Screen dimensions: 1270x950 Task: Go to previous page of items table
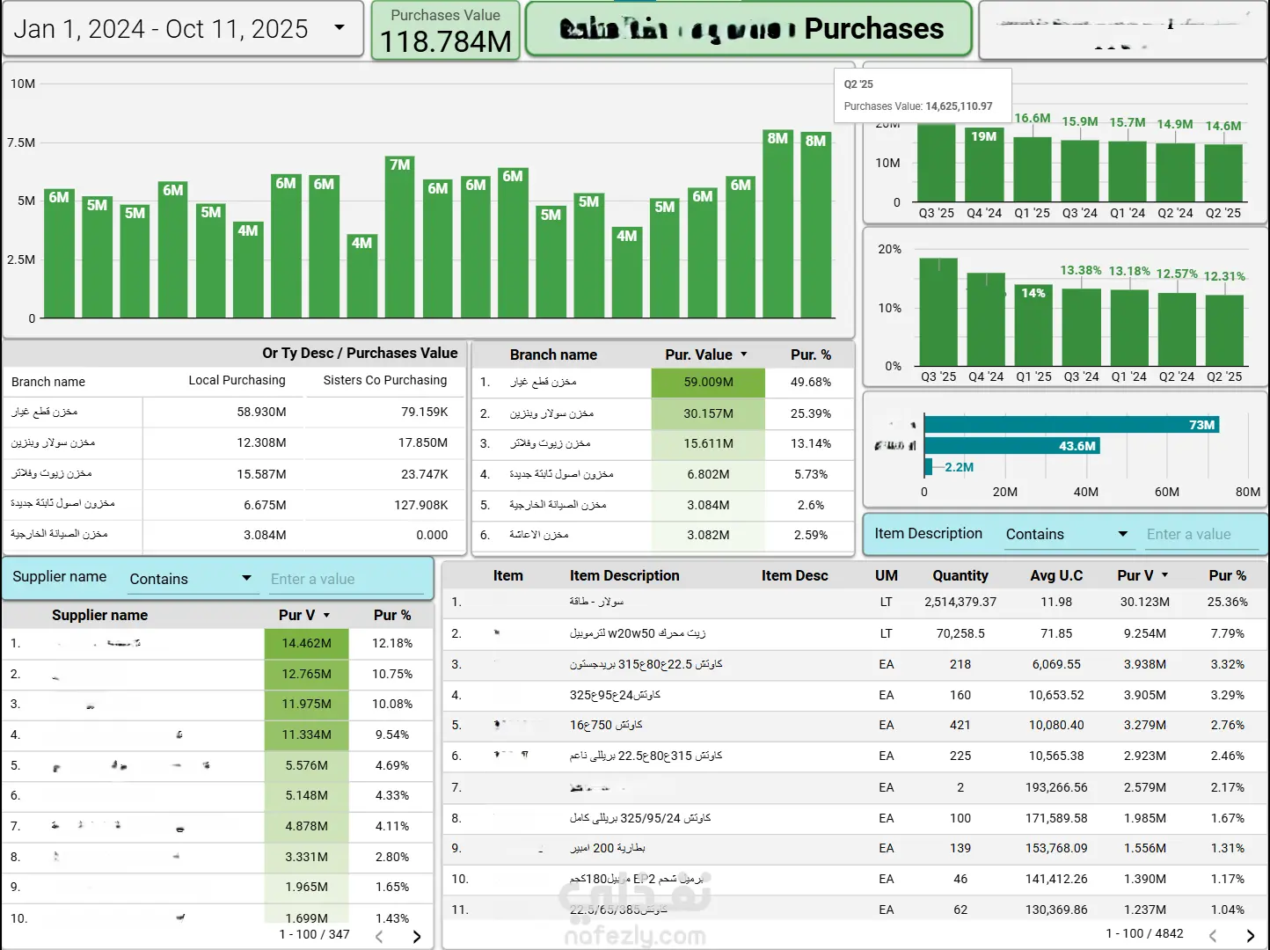pos(1213,936)
